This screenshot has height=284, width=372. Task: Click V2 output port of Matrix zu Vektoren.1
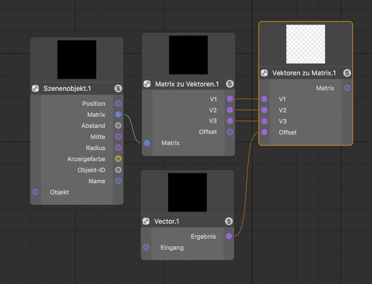(x=230, y=110)
